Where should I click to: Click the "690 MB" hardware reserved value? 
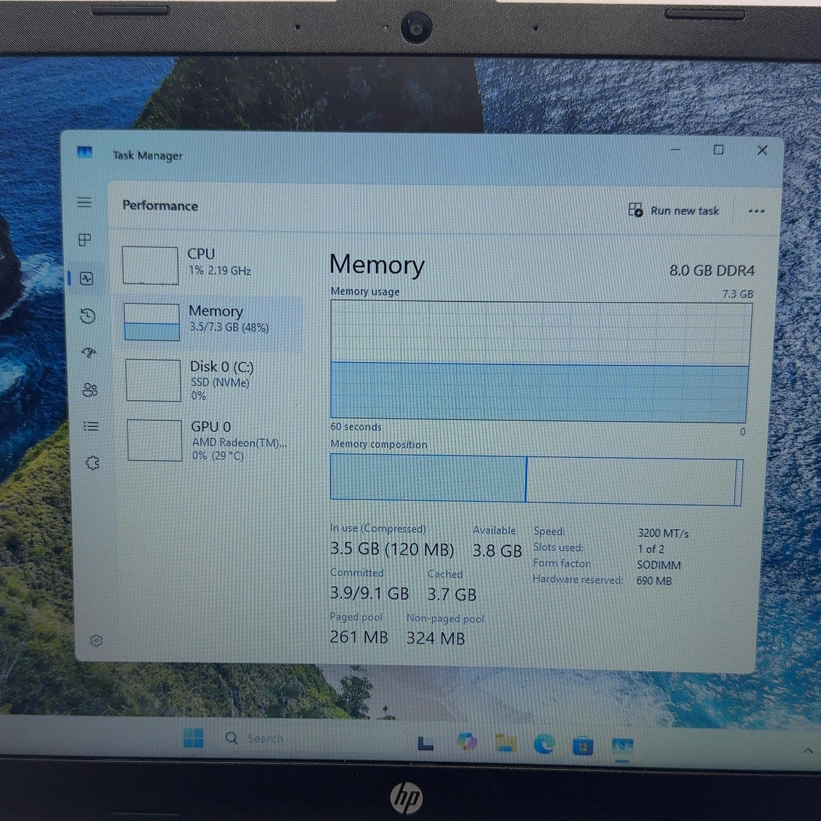(x=654, y=581)
